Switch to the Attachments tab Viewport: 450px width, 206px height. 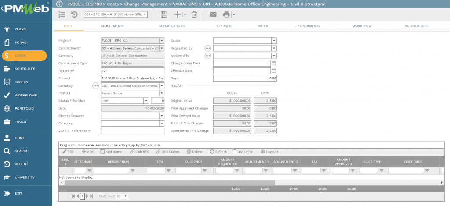tap(308, 26)
